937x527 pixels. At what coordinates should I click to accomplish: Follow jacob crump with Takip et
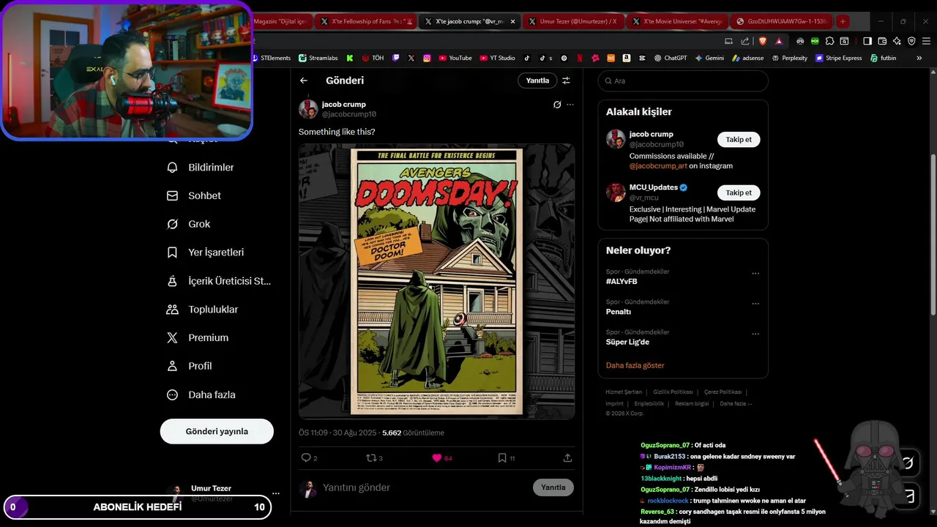point(739,139)
